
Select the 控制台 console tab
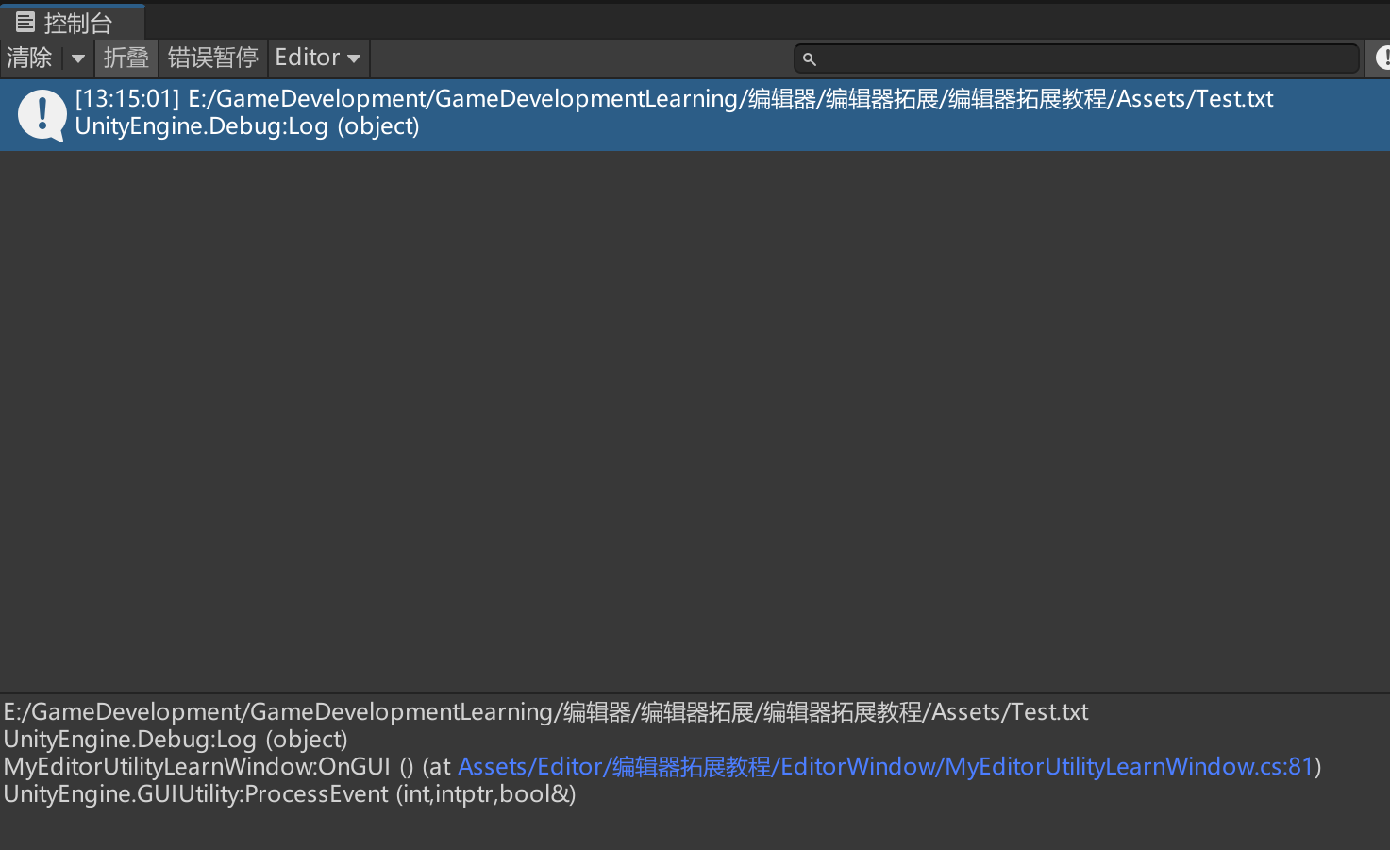coord(77,23)
